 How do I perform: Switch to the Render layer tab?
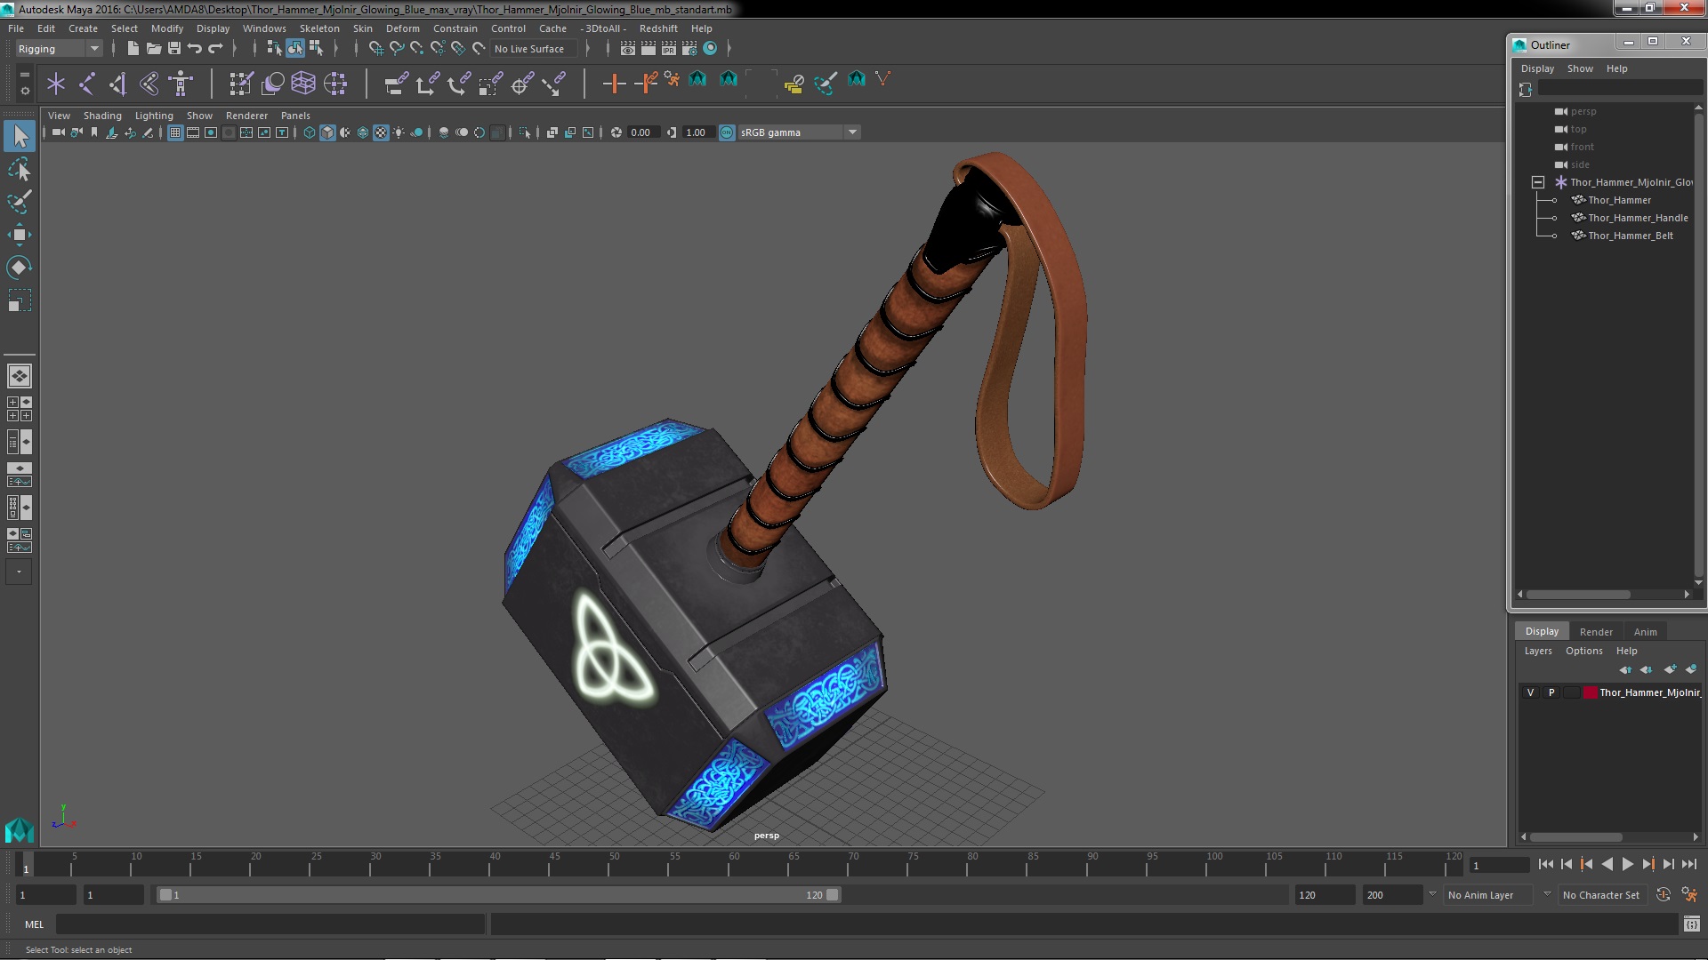pyautogui.click(x=1596, y=632)
